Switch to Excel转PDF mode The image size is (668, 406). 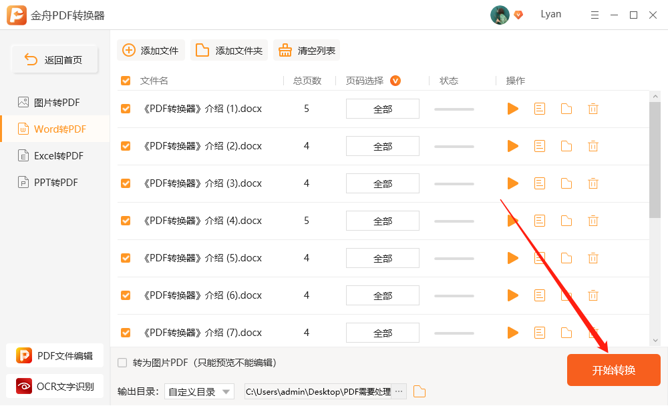pyautogui.click(x=55, y=155)
